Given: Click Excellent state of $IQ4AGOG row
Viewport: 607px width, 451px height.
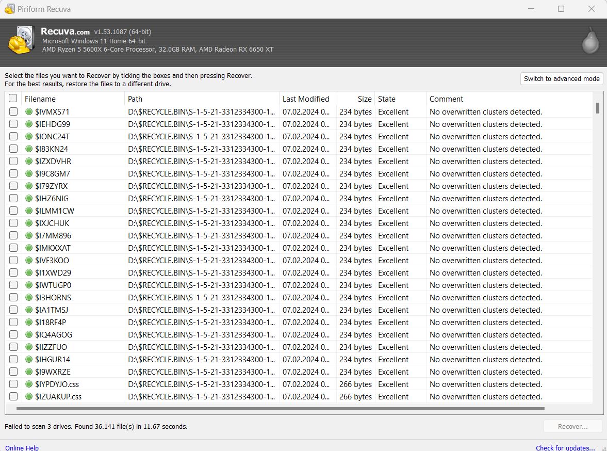Looking at the screenshot, I should (393, 335).
